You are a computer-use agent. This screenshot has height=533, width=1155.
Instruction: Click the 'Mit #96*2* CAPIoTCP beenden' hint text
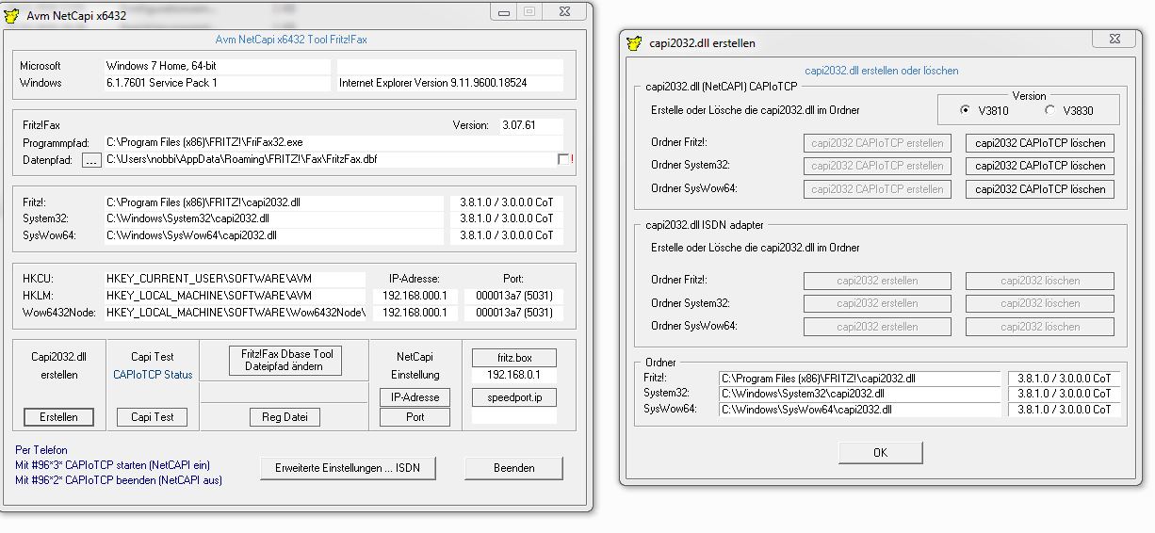[119, 480]
